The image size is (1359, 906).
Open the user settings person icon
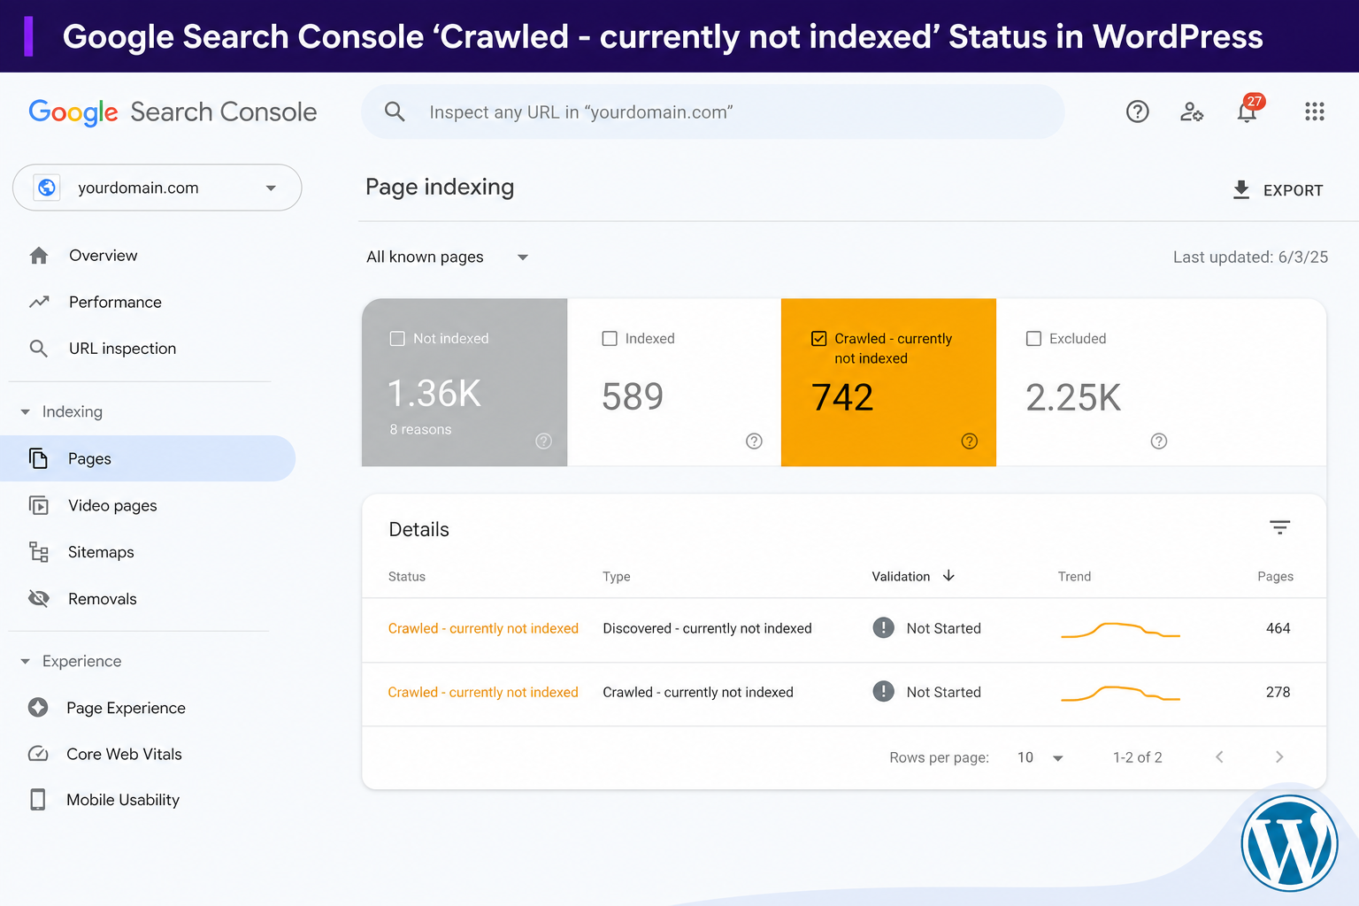(1192, 111)
